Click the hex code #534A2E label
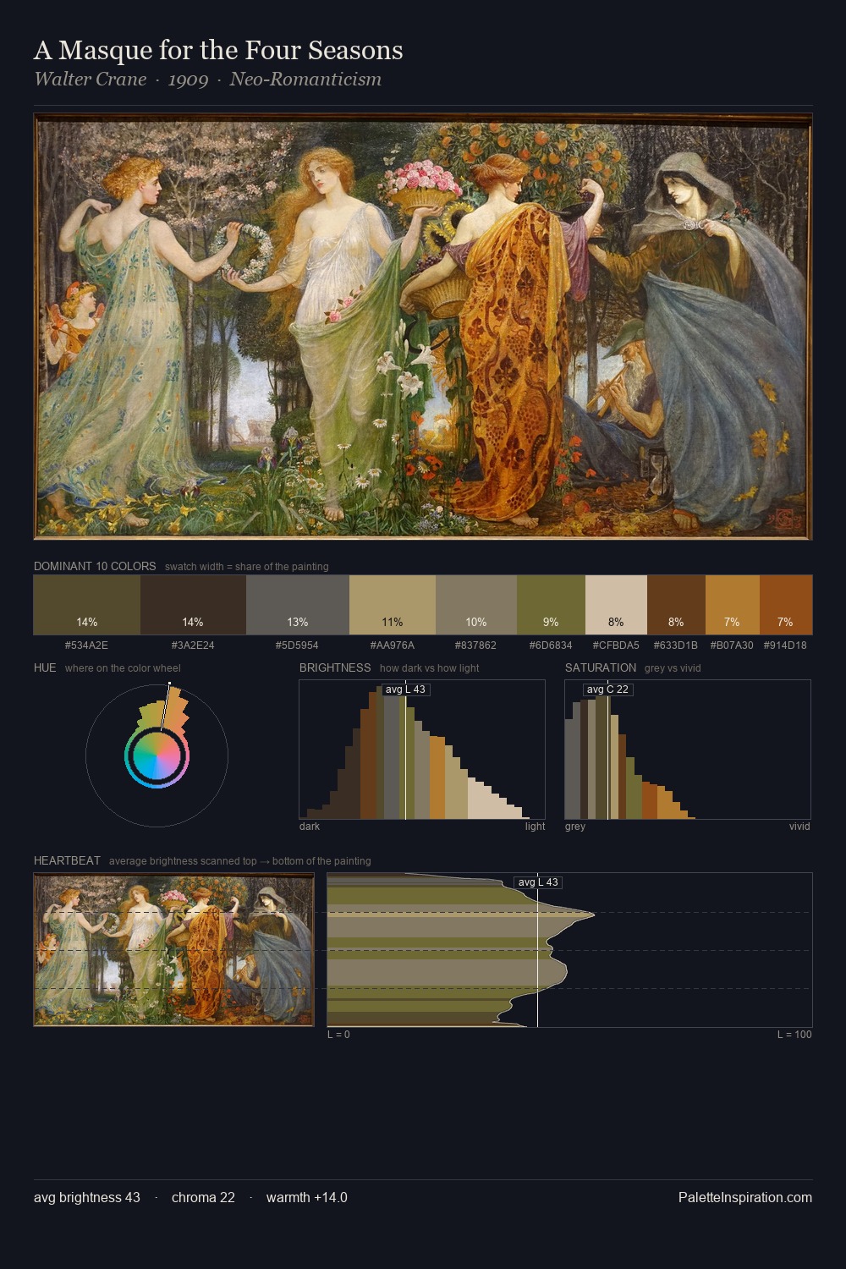846x1269 pixels. (x=86, y=645)
